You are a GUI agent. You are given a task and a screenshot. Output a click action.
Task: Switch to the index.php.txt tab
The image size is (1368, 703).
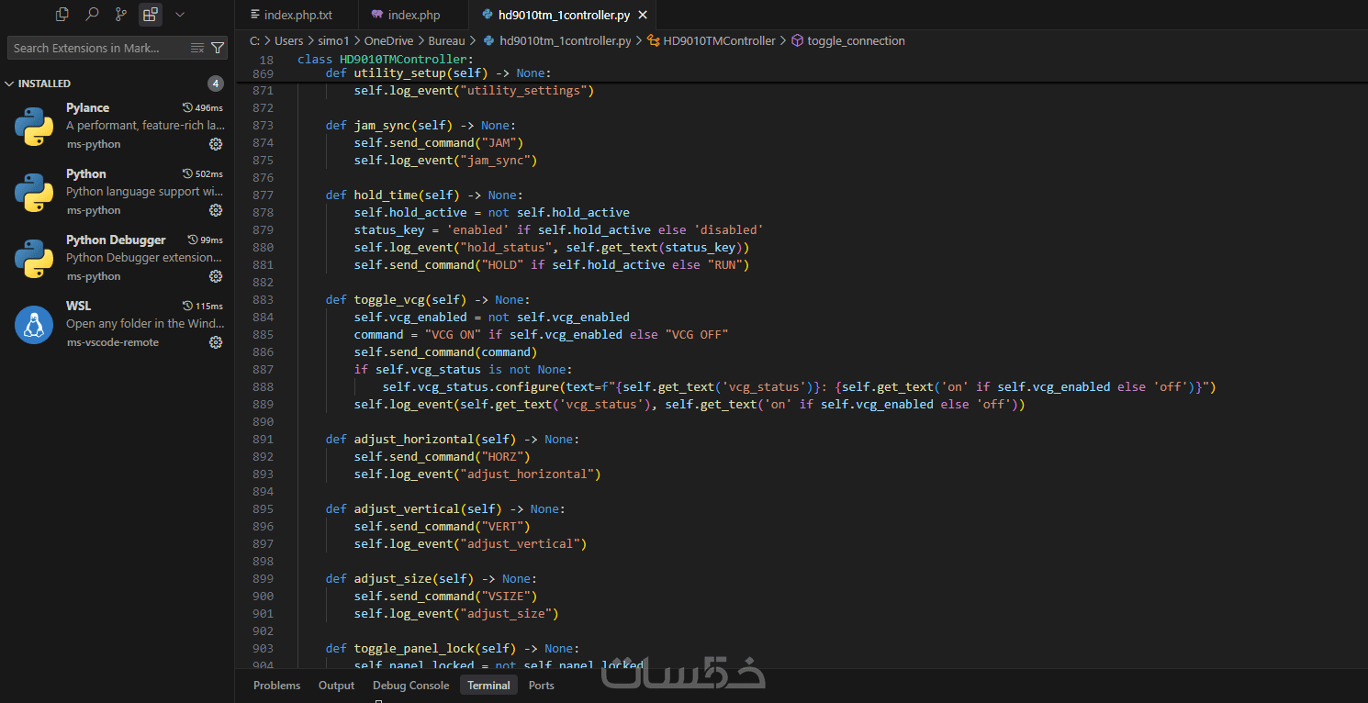tap(297, 16)
